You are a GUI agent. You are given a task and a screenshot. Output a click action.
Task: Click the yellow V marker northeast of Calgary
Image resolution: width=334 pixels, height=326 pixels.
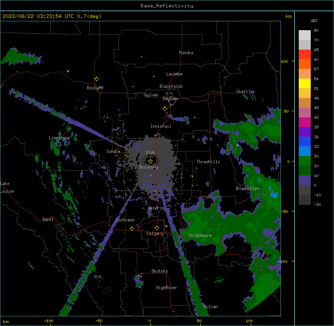166,226
